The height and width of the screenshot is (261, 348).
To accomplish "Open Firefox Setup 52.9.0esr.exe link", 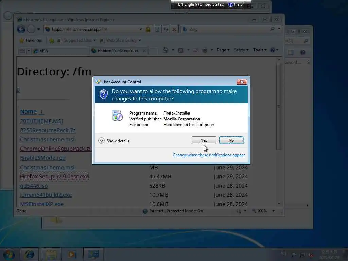I will click(54, 176).
